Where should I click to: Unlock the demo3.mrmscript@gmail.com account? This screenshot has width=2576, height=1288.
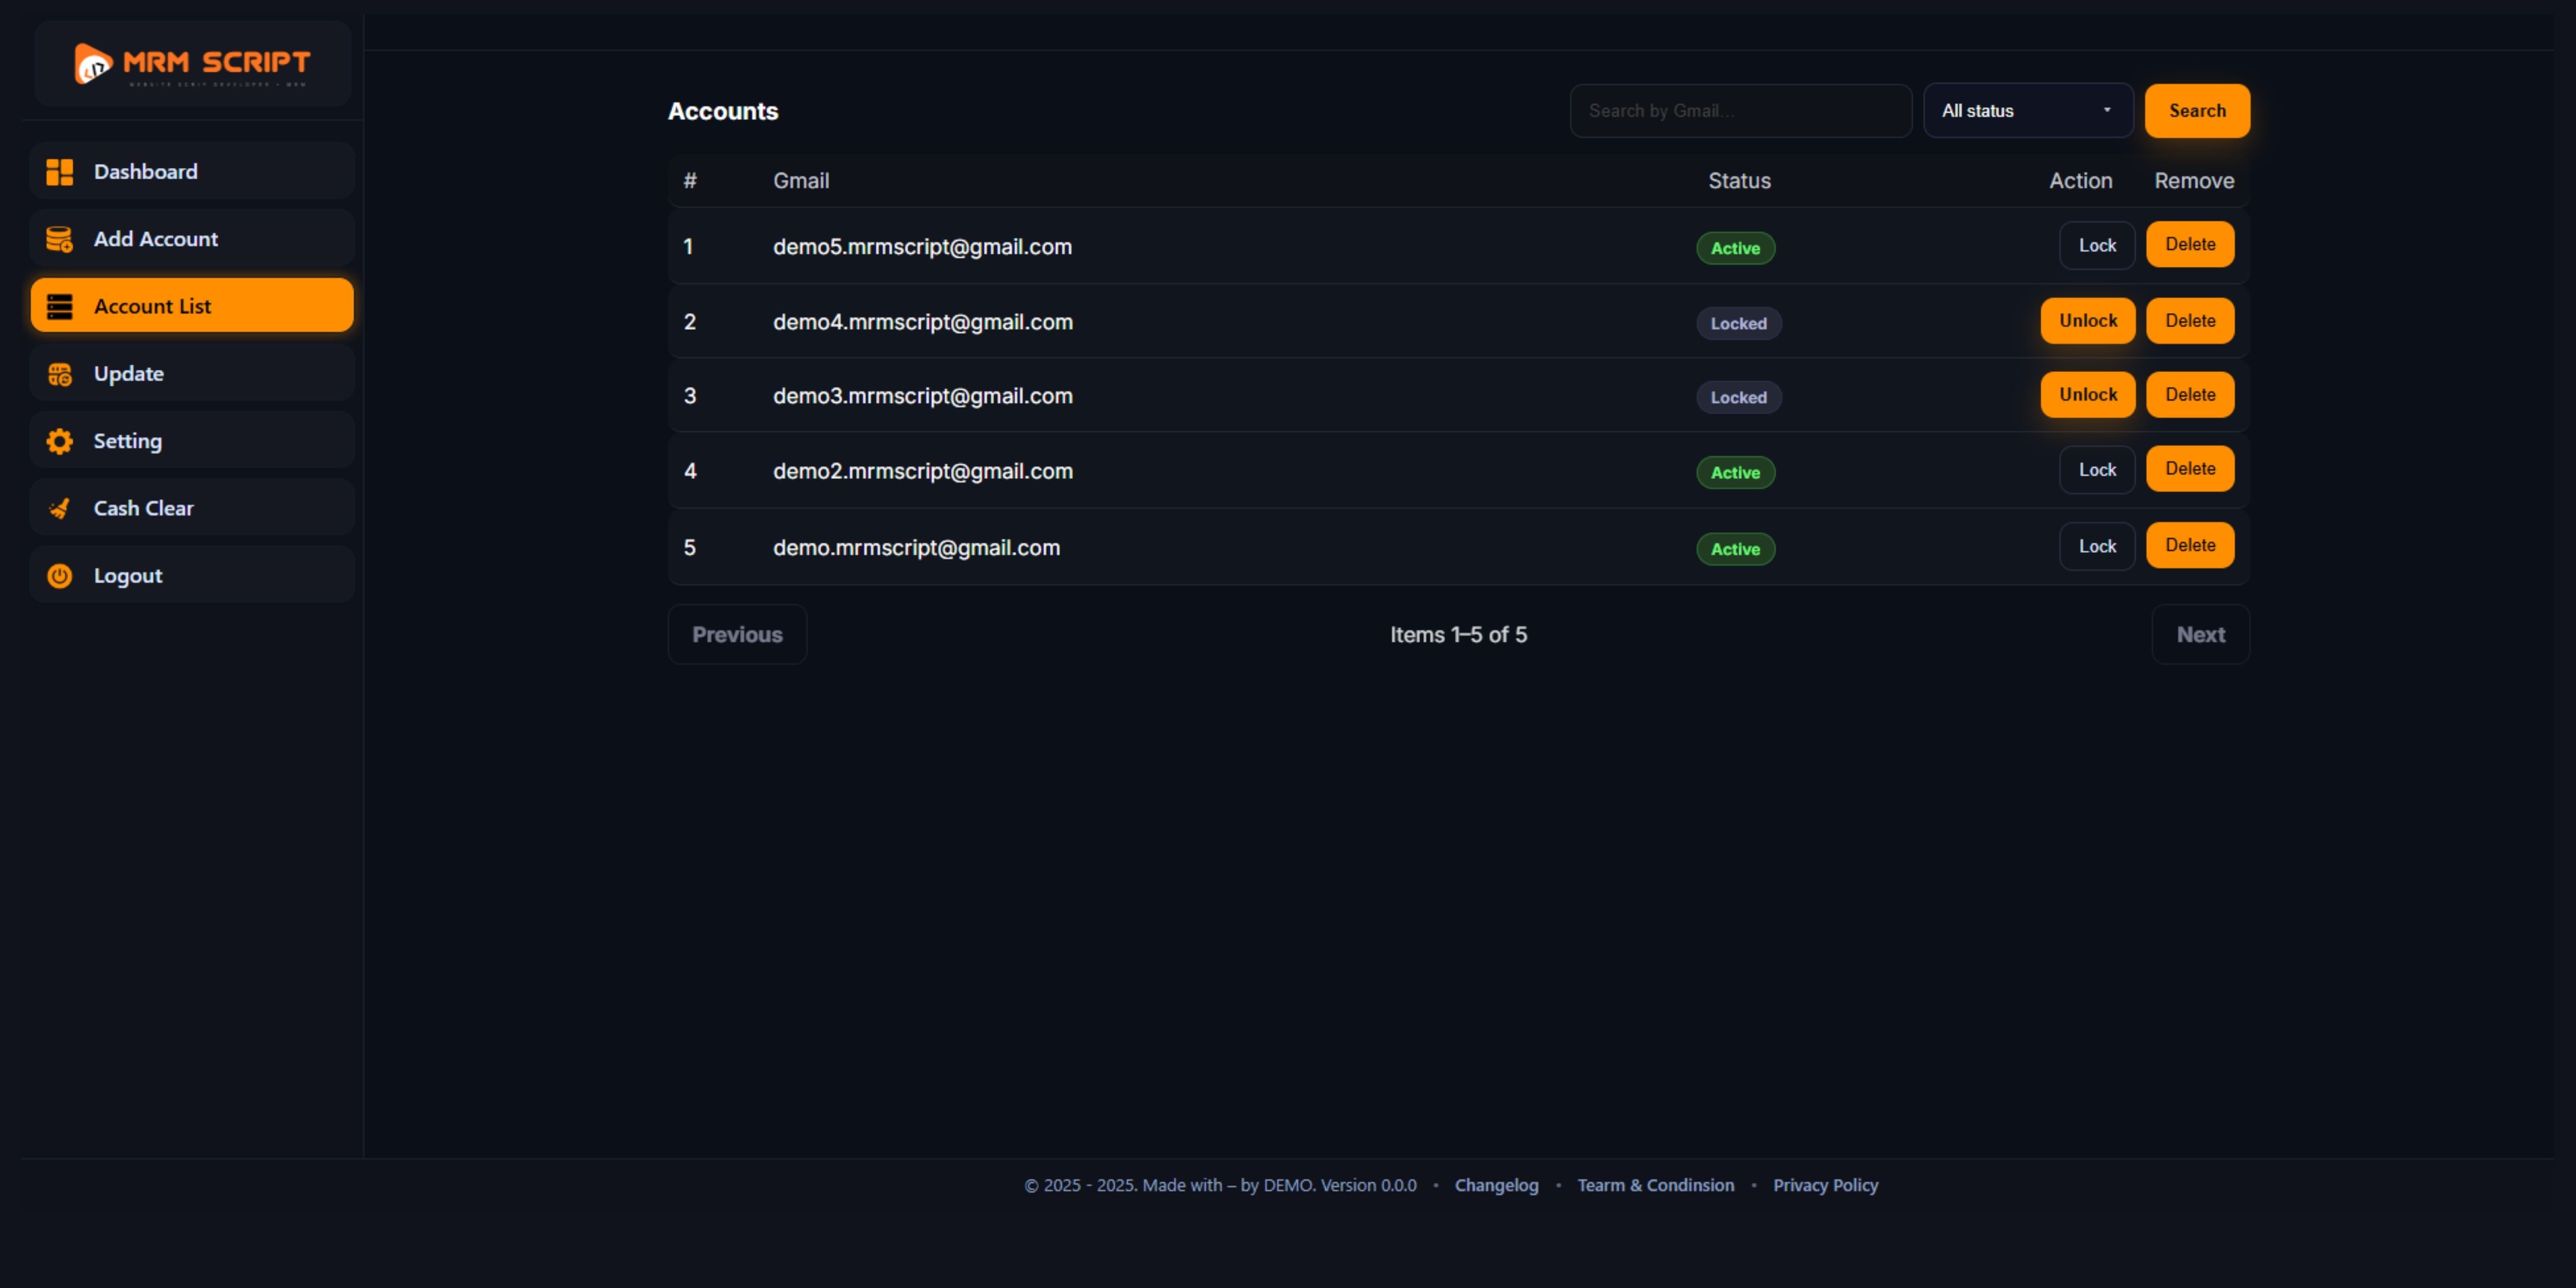(2087, 395)
